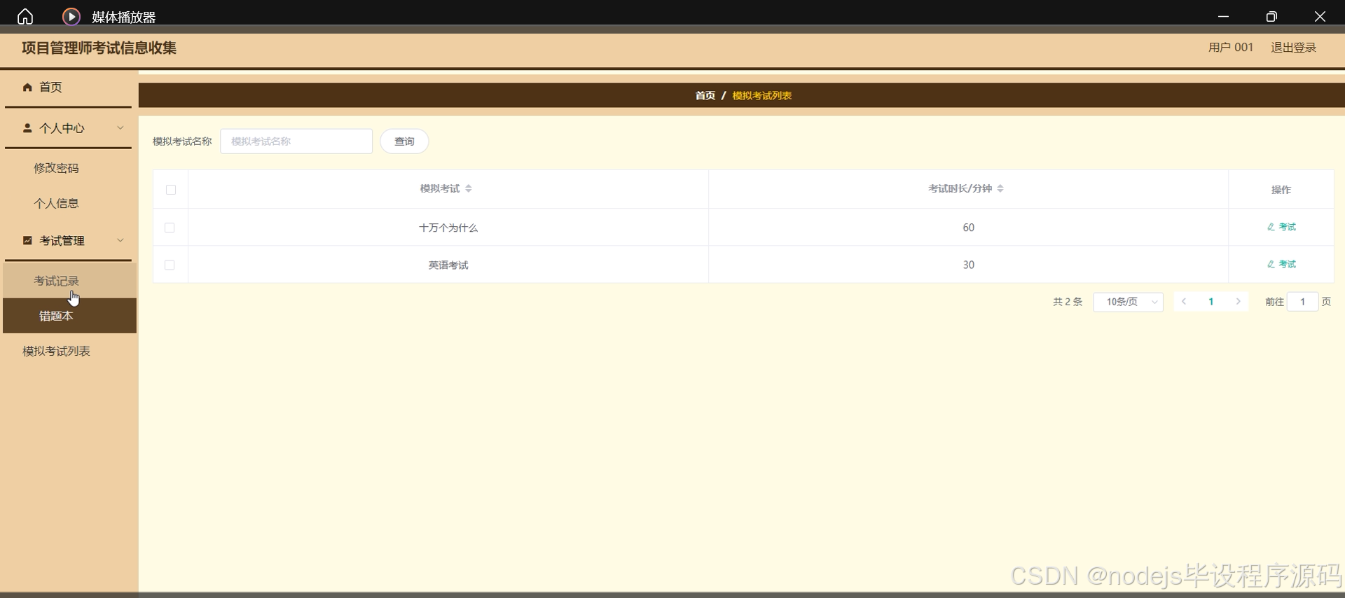Image resolution: width=1345 pixels, height=598 pixels.
Task: Collapse the 个人中心 chevron
Action: coord(120,127)
